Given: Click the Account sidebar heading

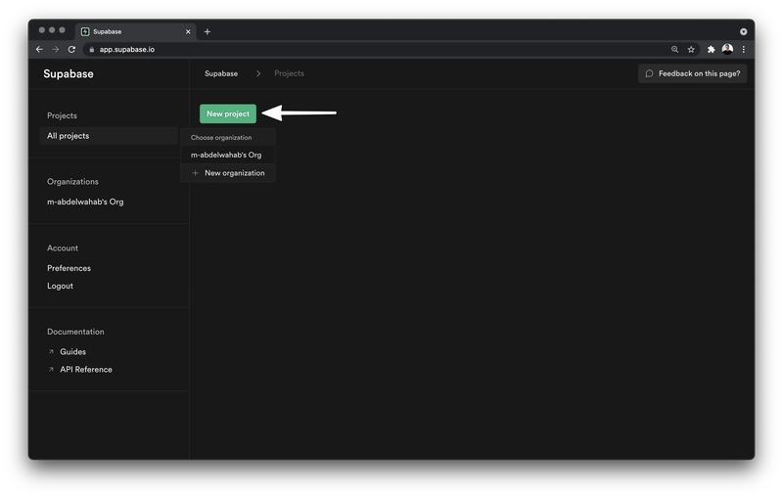Looking at the screenshot, I should coord(63,248).
